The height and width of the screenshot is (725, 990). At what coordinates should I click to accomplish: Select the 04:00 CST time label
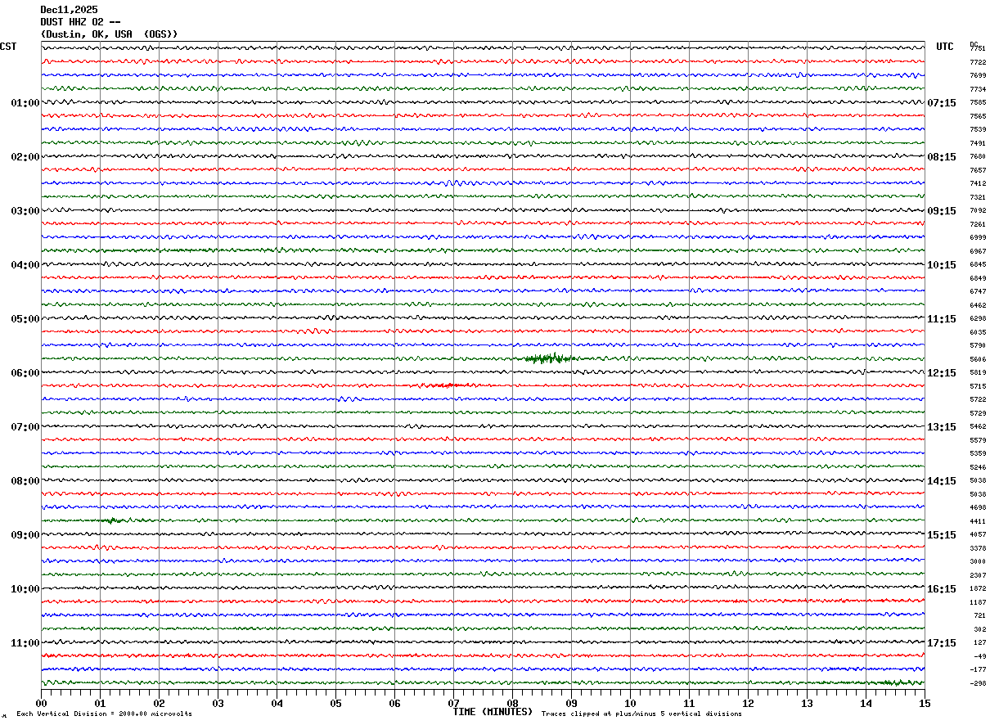click(x=25, y=265)
